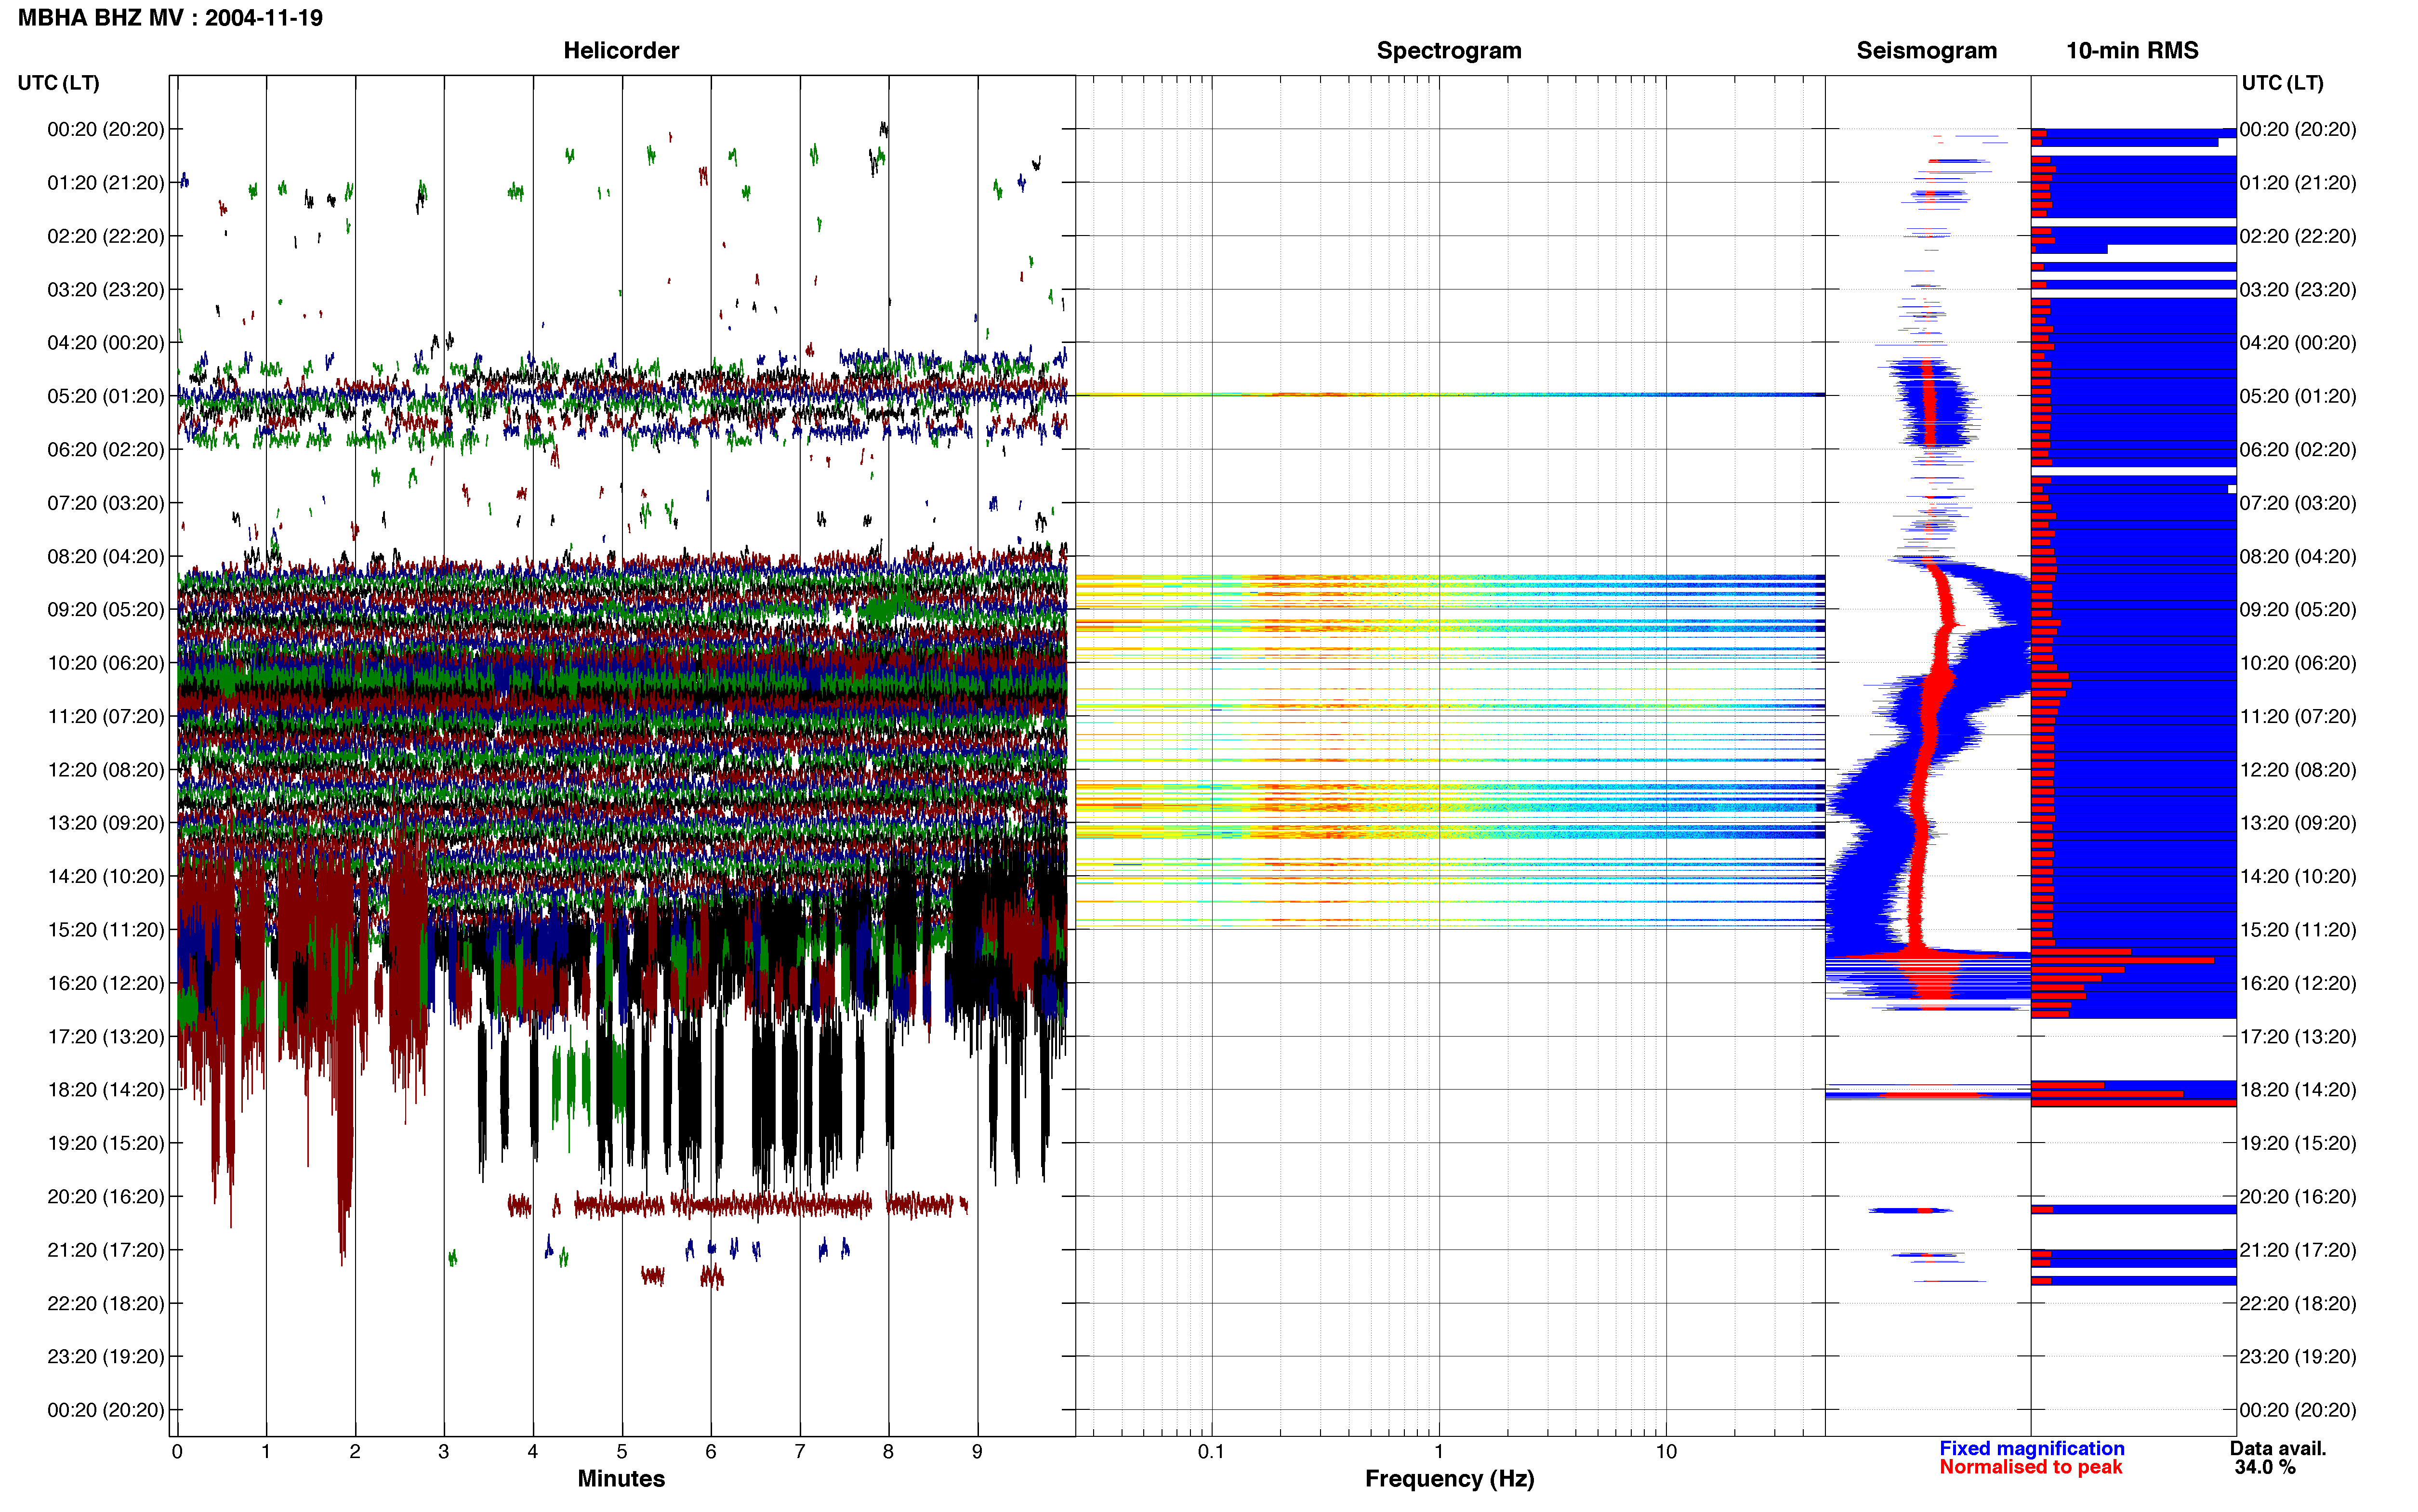Click the left '16:20 (12:20)' time label
This screenshot has height=1512, width=2418.
[x=105, y=983]
